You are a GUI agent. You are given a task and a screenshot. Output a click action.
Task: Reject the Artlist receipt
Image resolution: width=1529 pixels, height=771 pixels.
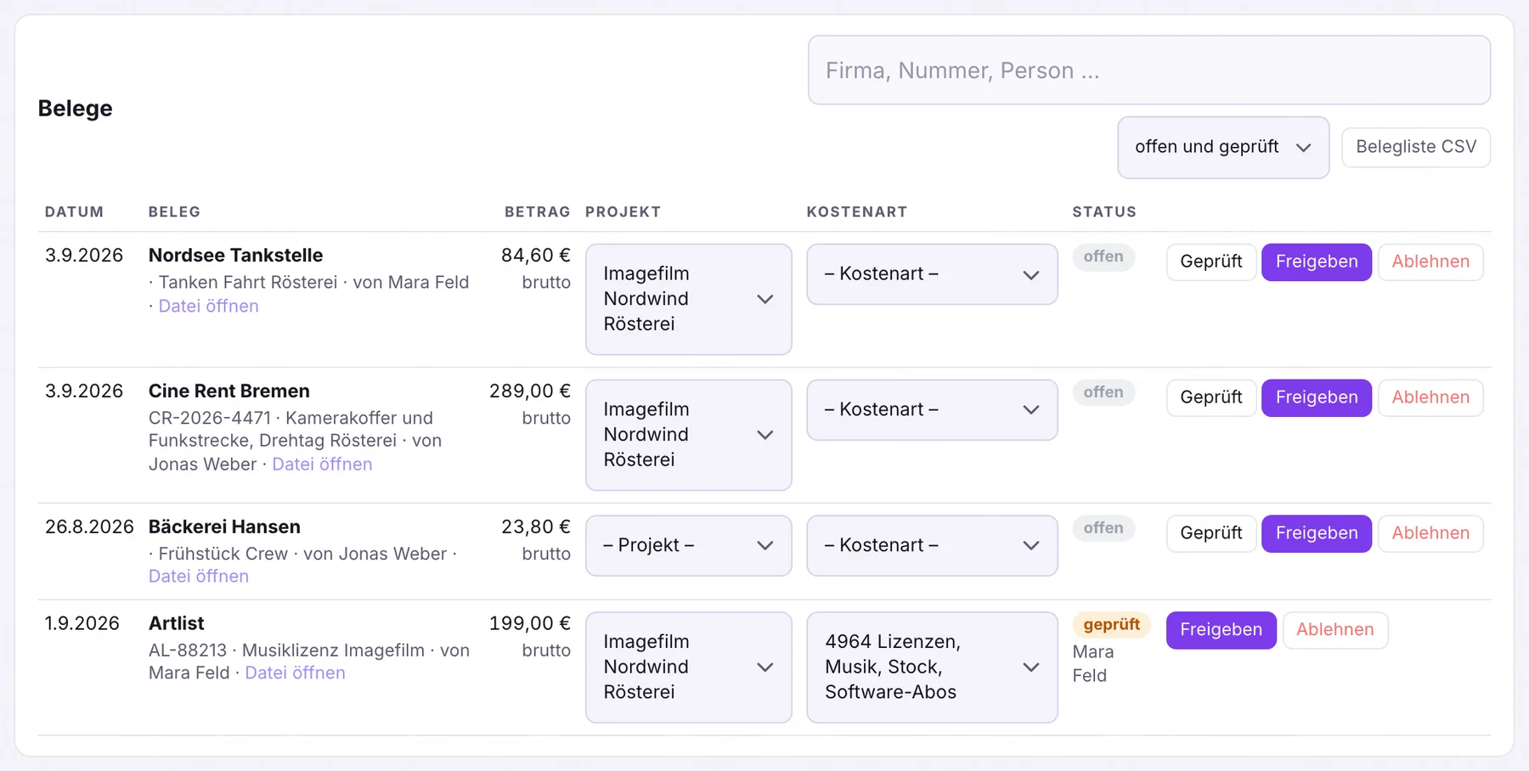[x=1335, y=630]
